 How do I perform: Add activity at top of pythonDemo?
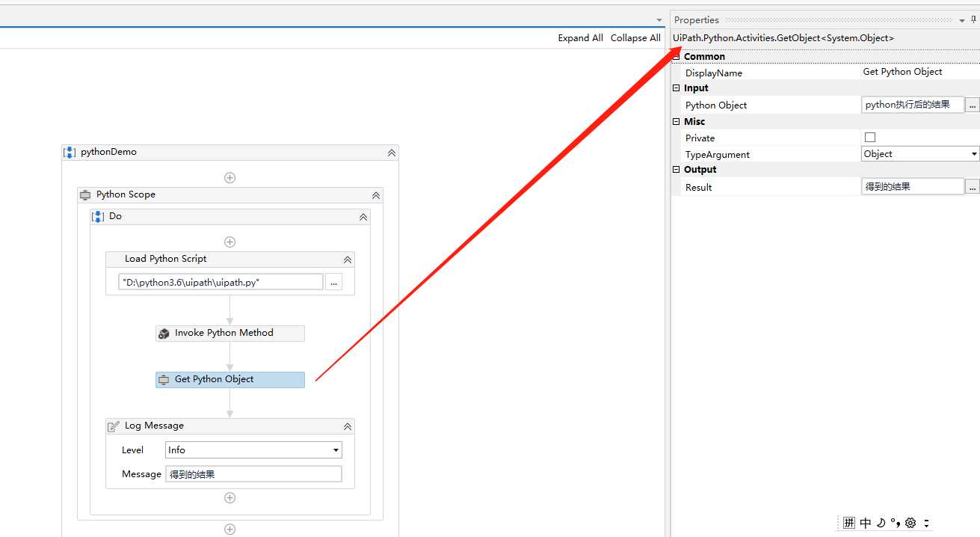point(230,178)
